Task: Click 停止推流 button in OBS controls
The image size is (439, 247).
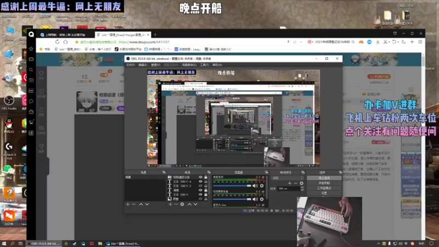Action: click(x=324, y=178)
